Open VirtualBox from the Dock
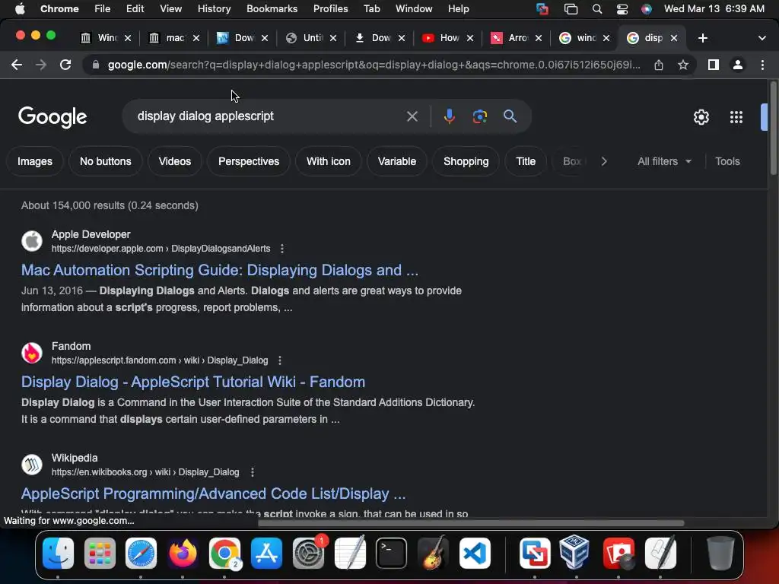Screen dimensions: 779x584 tap(574, 552)
